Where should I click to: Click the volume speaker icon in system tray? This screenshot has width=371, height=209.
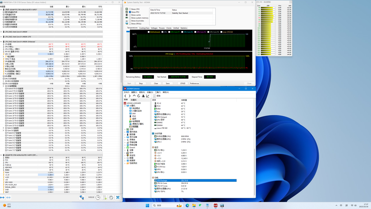(356, 205)
